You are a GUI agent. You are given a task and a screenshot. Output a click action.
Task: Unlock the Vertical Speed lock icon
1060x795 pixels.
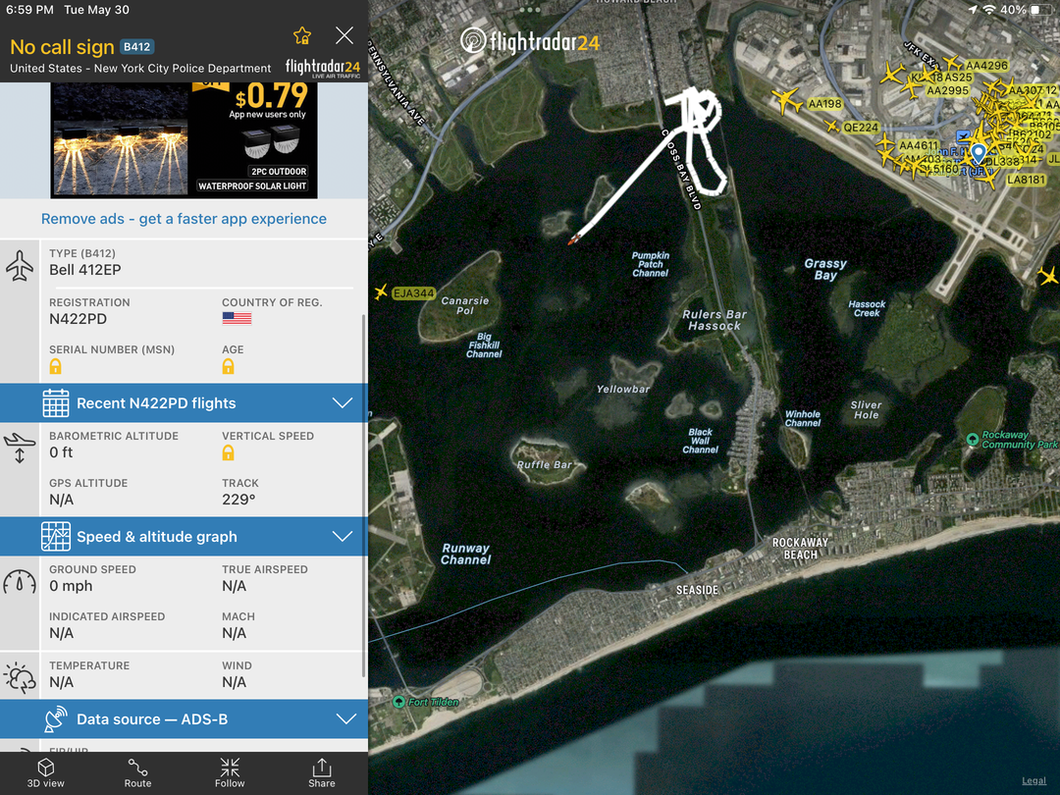[229, 452]
